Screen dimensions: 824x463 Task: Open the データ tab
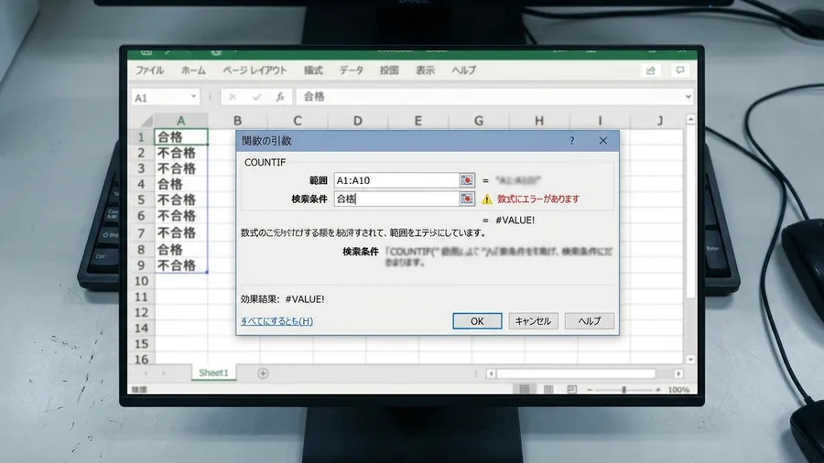coord(351,70)
